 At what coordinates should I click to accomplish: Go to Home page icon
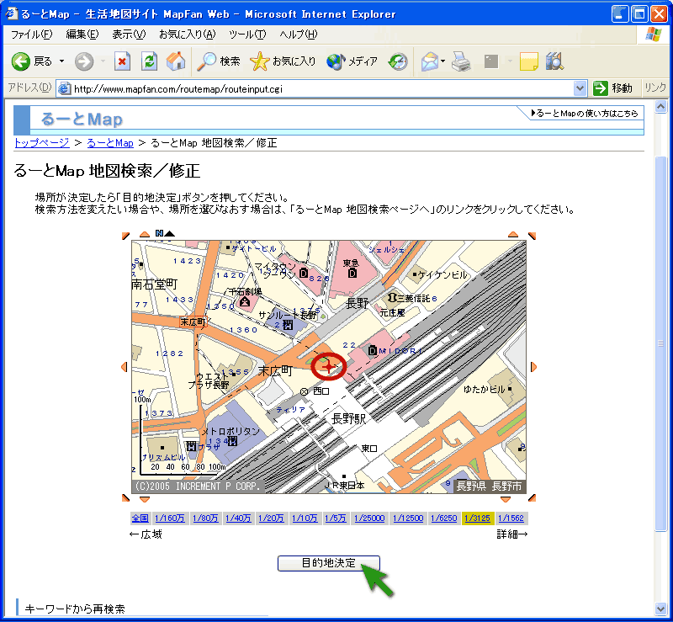[176, 61]
